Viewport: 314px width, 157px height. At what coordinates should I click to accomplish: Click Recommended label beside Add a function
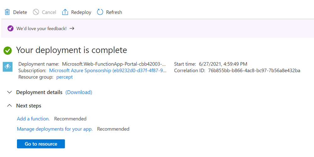point(70,119)
